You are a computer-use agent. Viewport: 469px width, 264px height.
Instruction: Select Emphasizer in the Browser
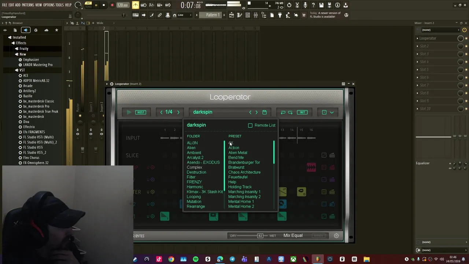tap(31, 59)
